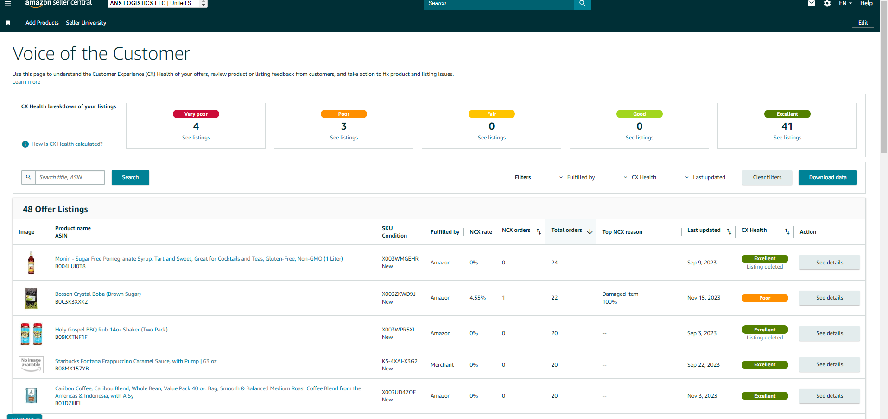Click the magnifier icon in listing search
888x419 pixels.
point(28,177)
